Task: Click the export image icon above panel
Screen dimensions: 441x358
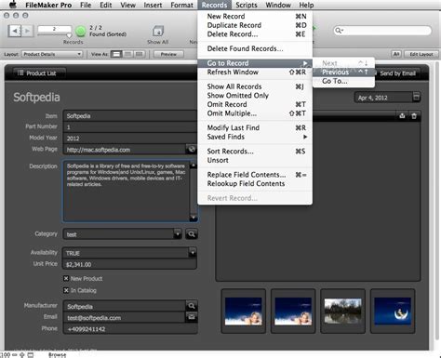Action: 402,116
